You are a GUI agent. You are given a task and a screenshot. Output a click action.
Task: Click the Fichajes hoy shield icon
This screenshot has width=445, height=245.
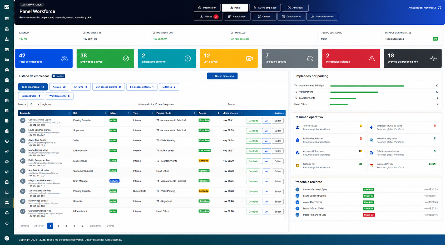(x=298, y=166)
